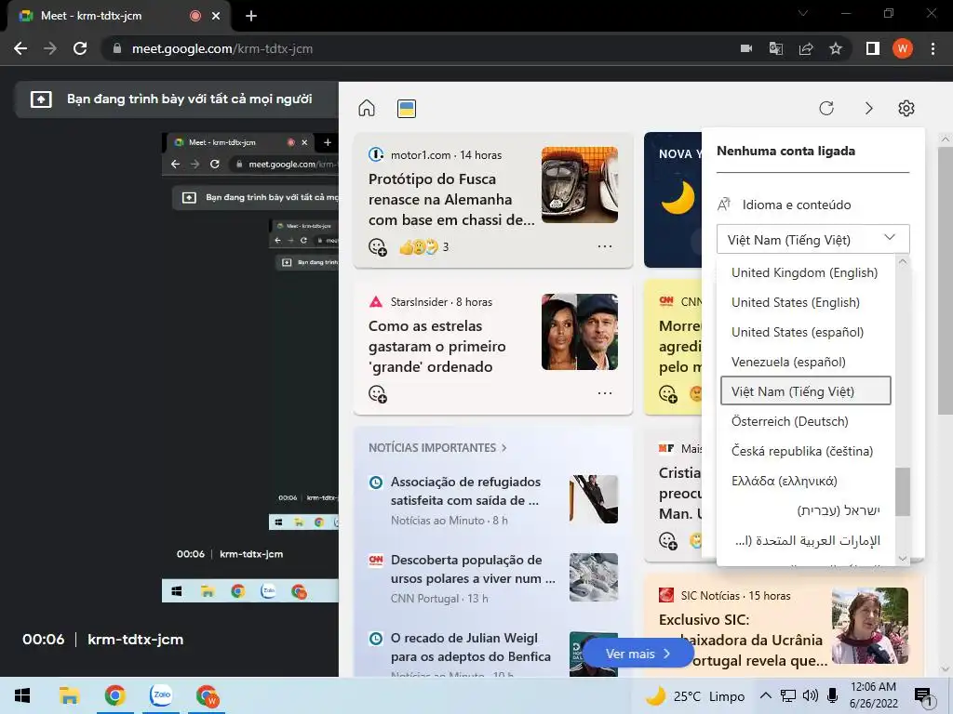Open Protótipo do Fusca article
This screenshot has width=953, height=714.
coord(451,199)
